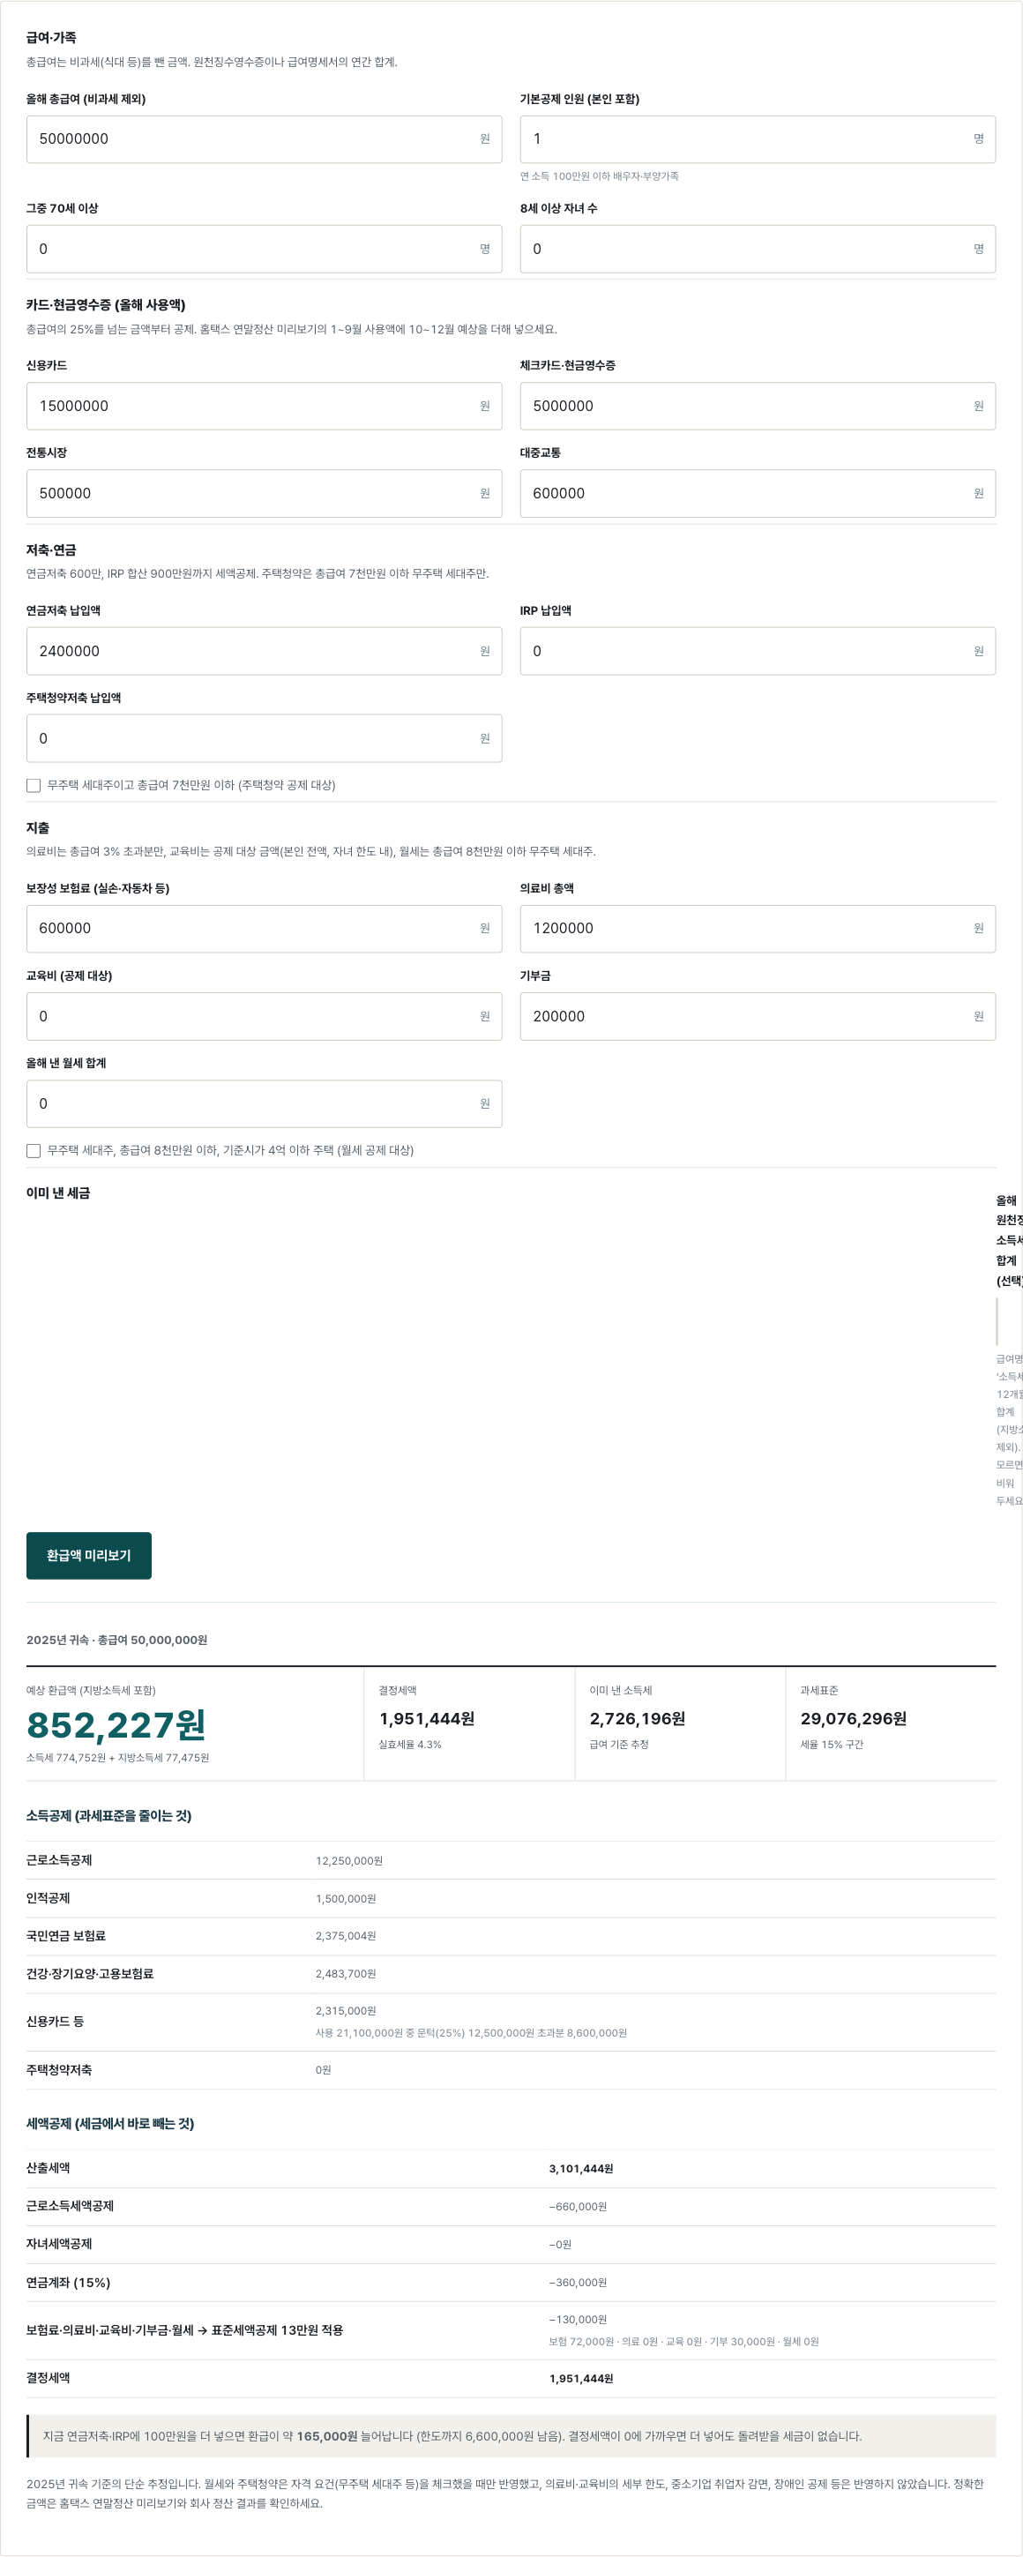Viewport: 1023px width, 2557px height.
Task: Focus the 연금저축 납입액 field
Action: click(264, 651)
